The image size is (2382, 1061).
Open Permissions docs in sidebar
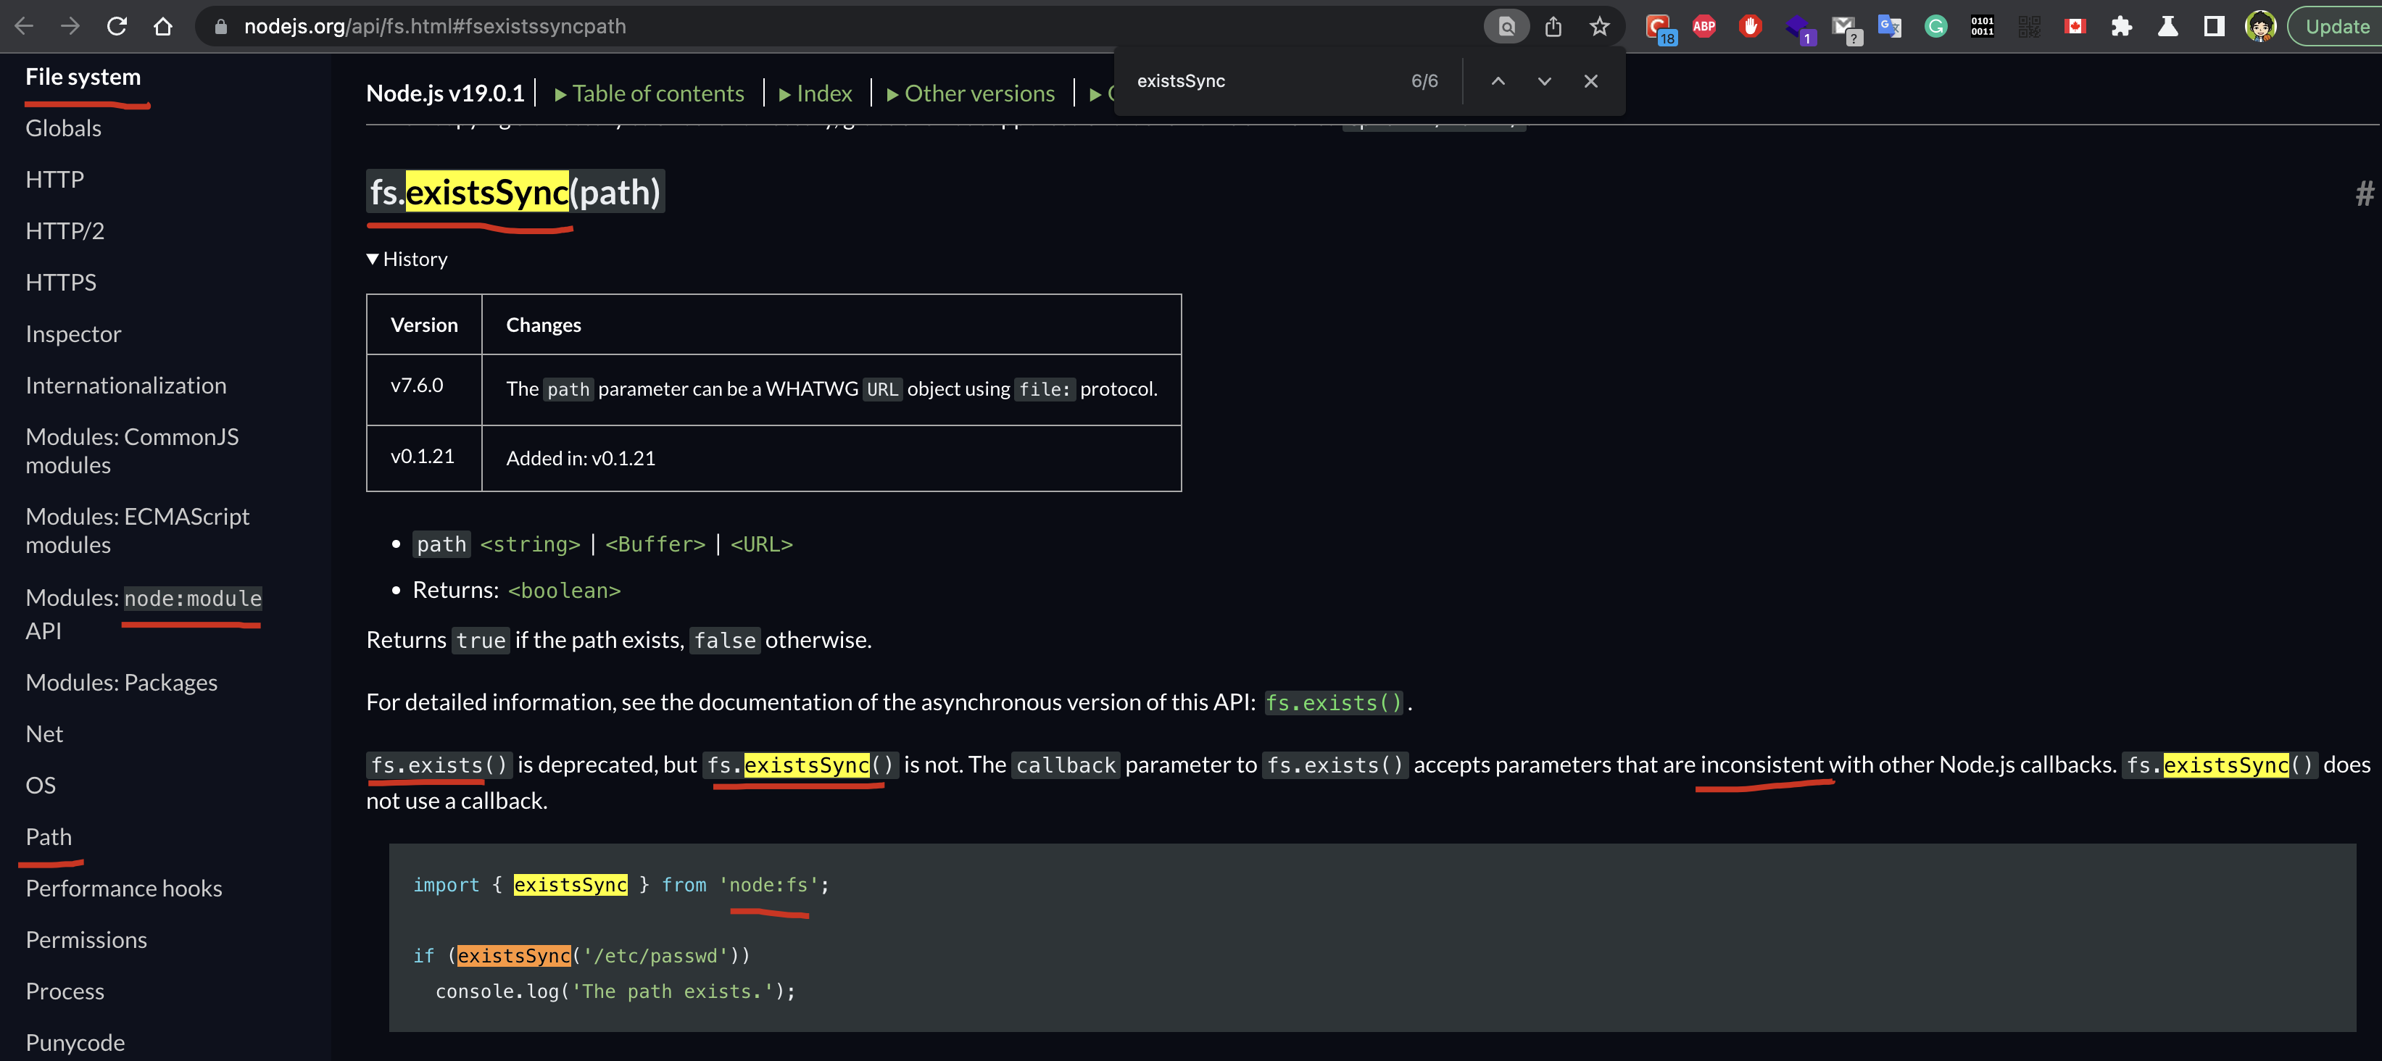pos(86,940)
